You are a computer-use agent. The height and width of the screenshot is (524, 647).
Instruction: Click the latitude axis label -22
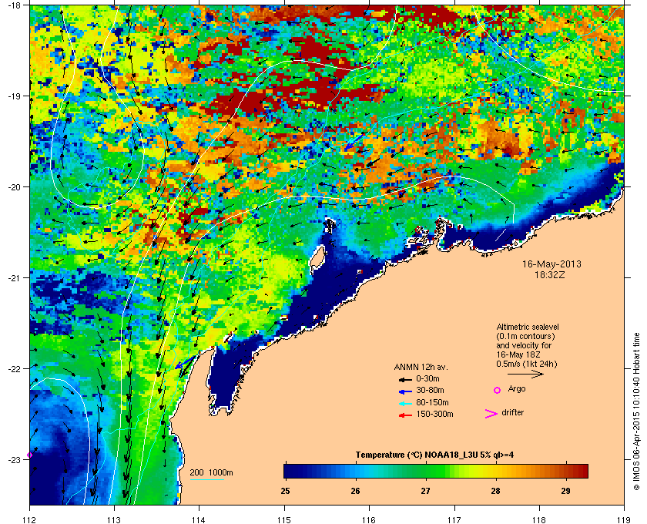14,369
